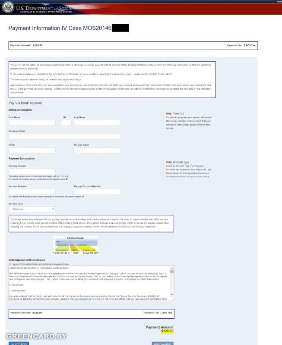Click the U.S. Check Sample image

(x=76, y=245)
